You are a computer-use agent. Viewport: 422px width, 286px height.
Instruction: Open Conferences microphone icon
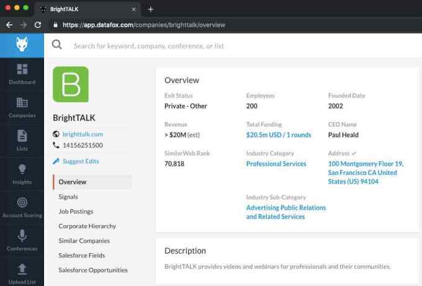click(x=22, y=236)
